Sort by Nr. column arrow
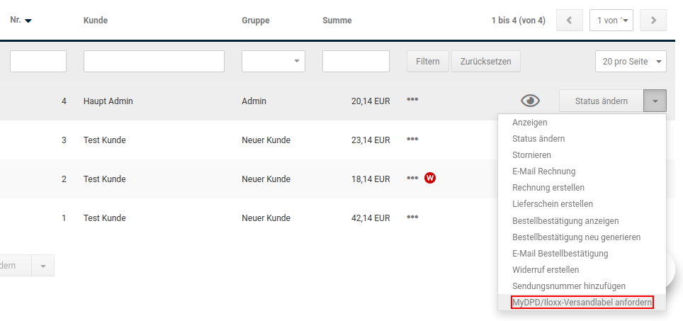This screenshot has width=683, height=321. pos(28,21)
